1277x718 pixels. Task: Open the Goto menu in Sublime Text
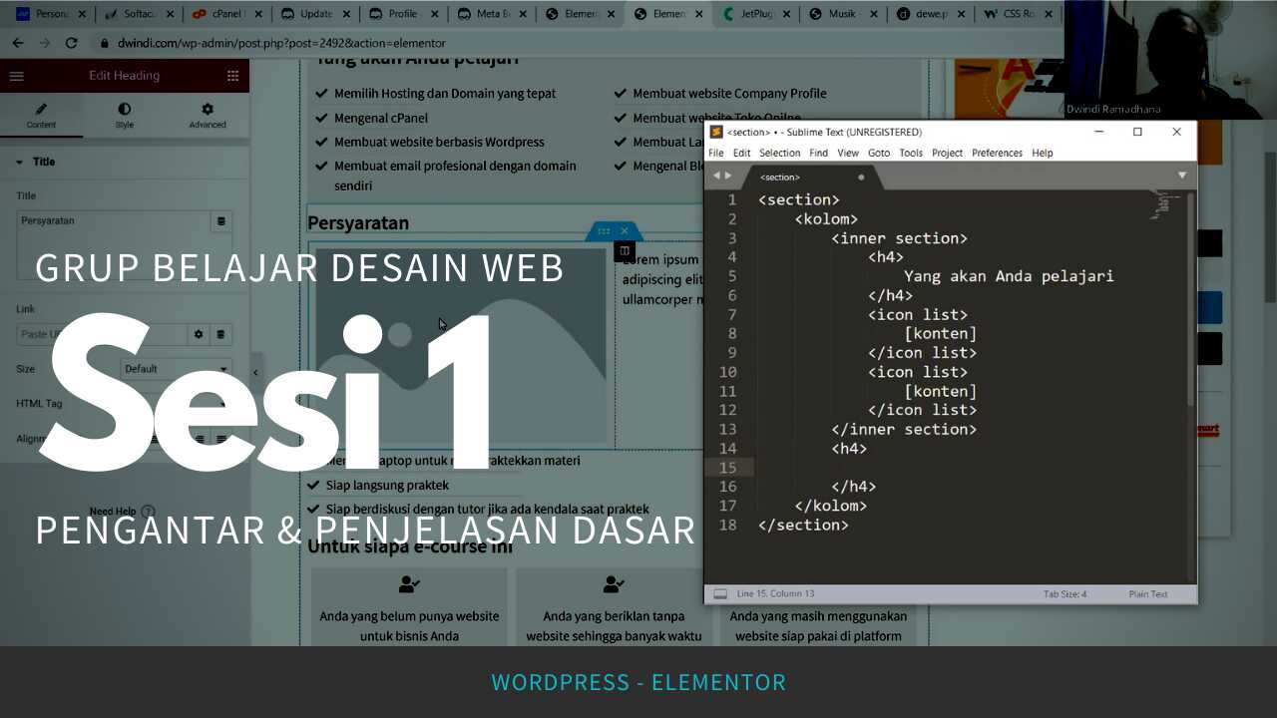[879, 153]
